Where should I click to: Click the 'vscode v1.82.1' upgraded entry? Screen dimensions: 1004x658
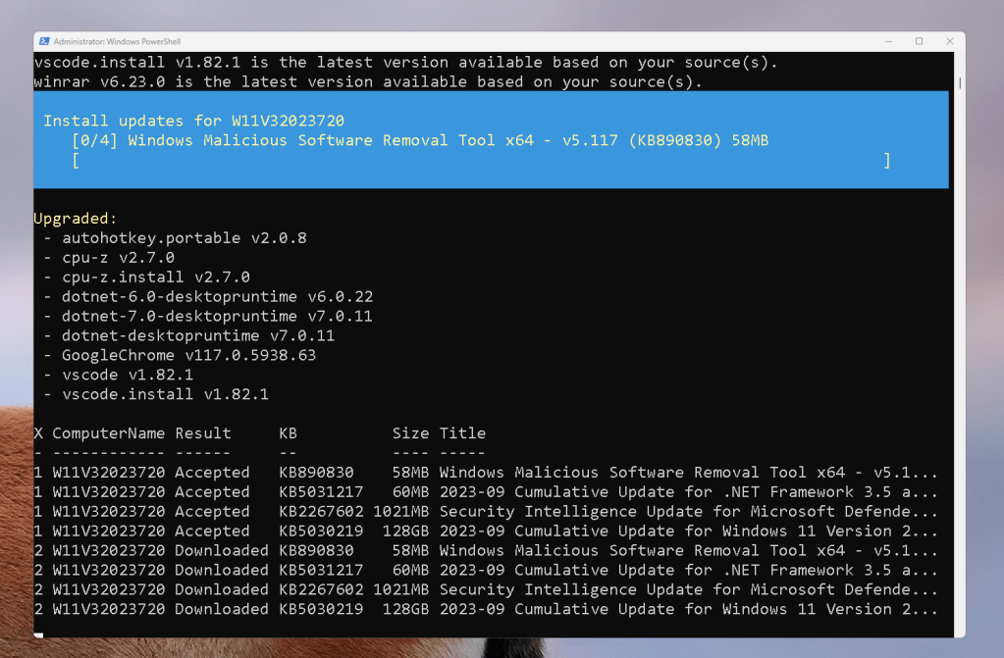tap(128, 375)
